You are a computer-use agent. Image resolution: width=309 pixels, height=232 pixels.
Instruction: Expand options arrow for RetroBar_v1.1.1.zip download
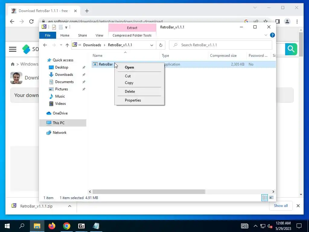[x=70, y=206]
